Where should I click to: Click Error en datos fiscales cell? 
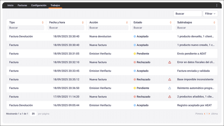(x=196, y=62)
